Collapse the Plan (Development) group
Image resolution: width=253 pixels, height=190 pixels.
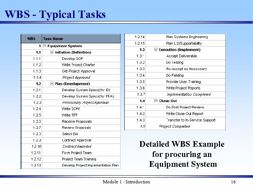tap(52, 84)
